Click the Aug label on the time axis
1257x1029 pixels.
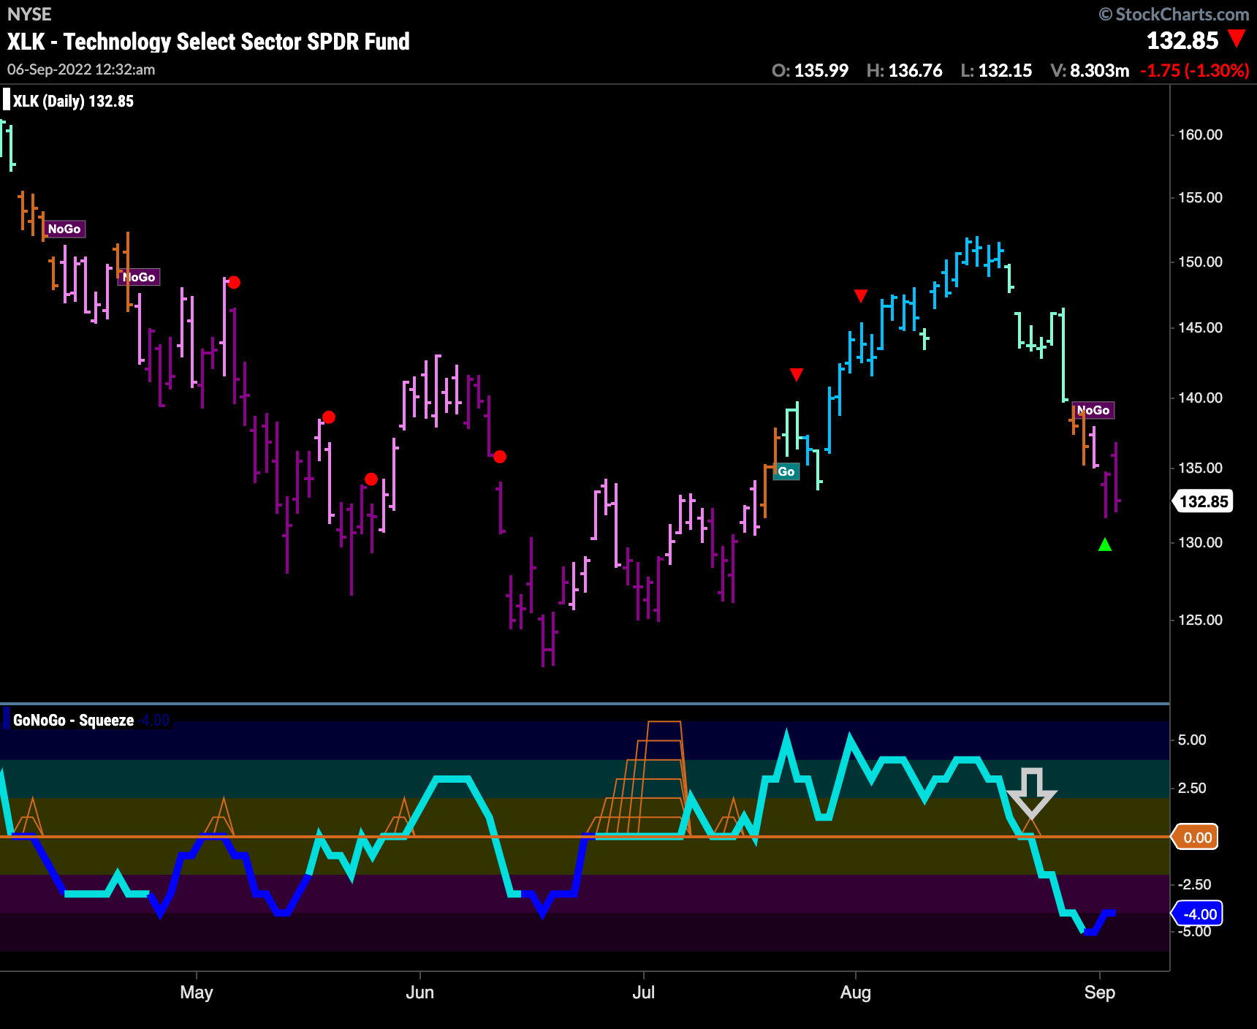pyautogui.click(x=856, y=992)
